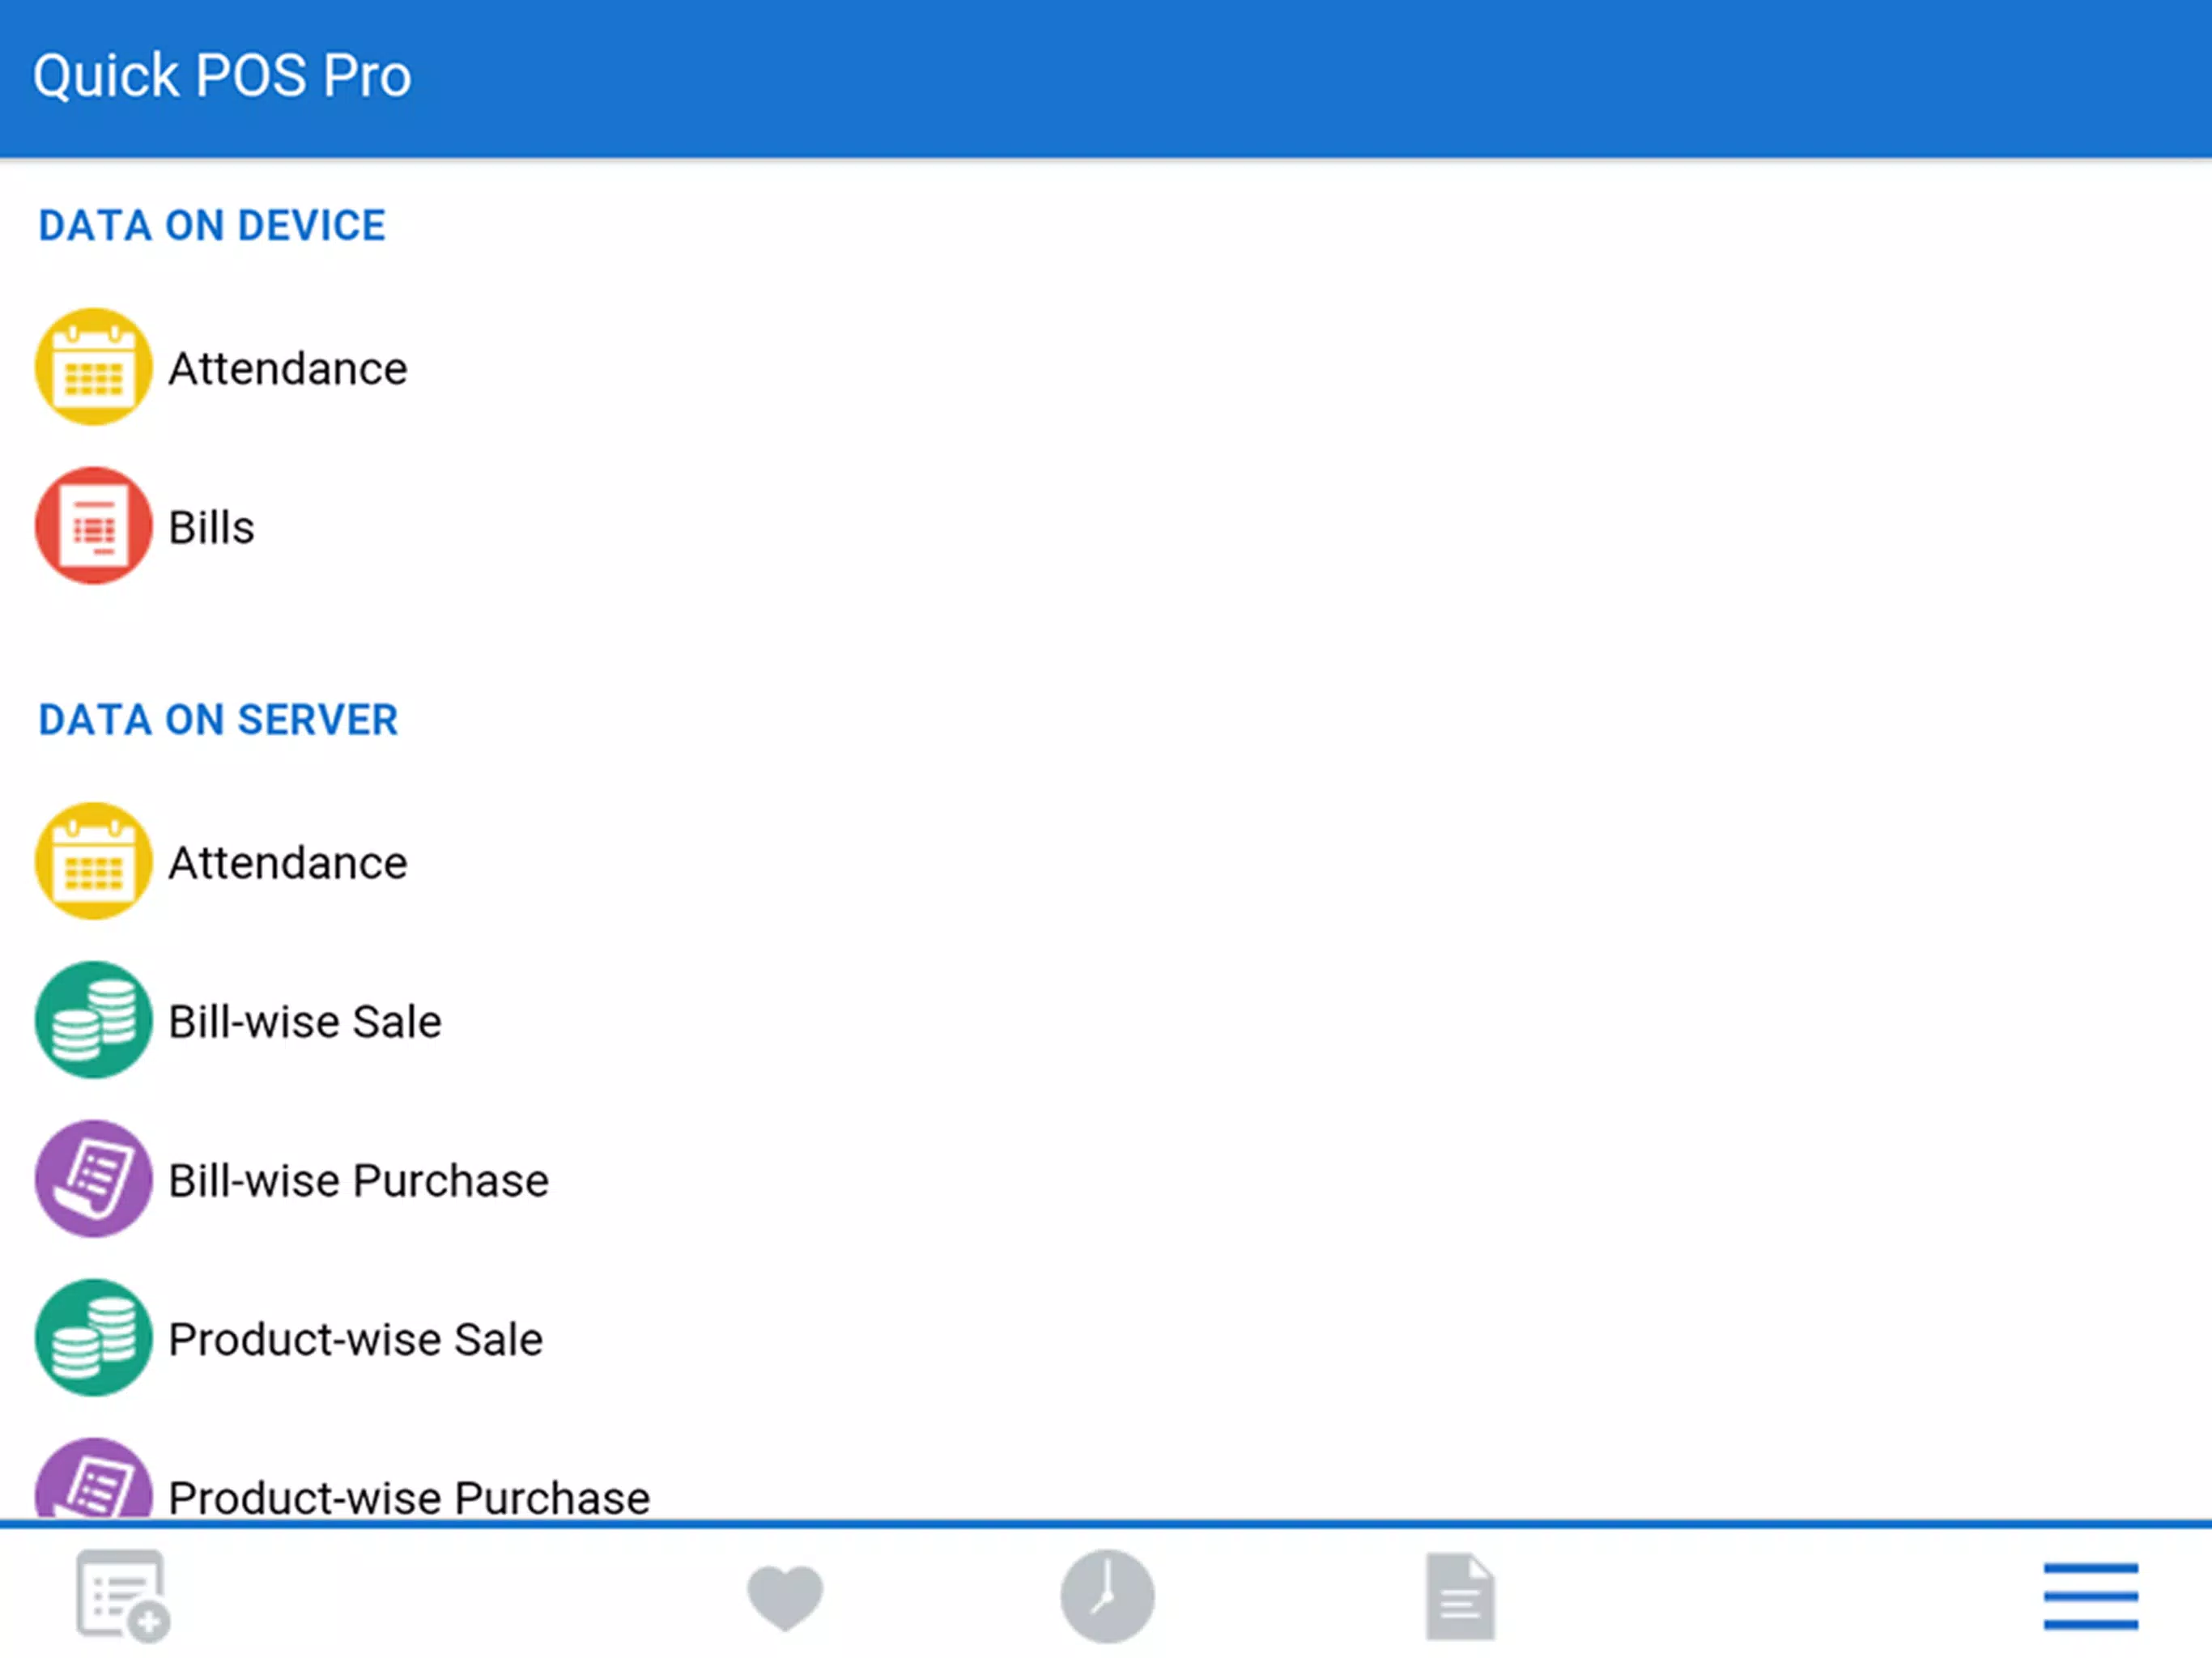The image size is (2212, 1658).
Task: Open the Product-wise Sale report
Action: coord(1106,1339)
